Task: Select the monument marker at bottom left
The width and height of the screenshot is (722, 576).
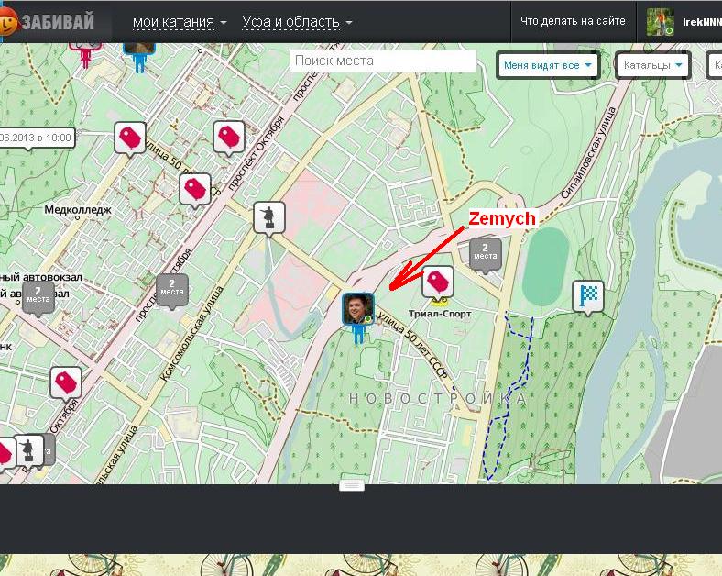Action: (28, 450)
